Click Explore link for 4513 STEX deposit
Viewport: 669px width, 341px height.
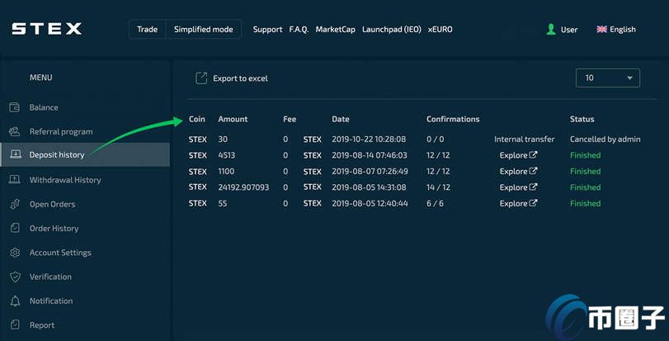(518, 155)
